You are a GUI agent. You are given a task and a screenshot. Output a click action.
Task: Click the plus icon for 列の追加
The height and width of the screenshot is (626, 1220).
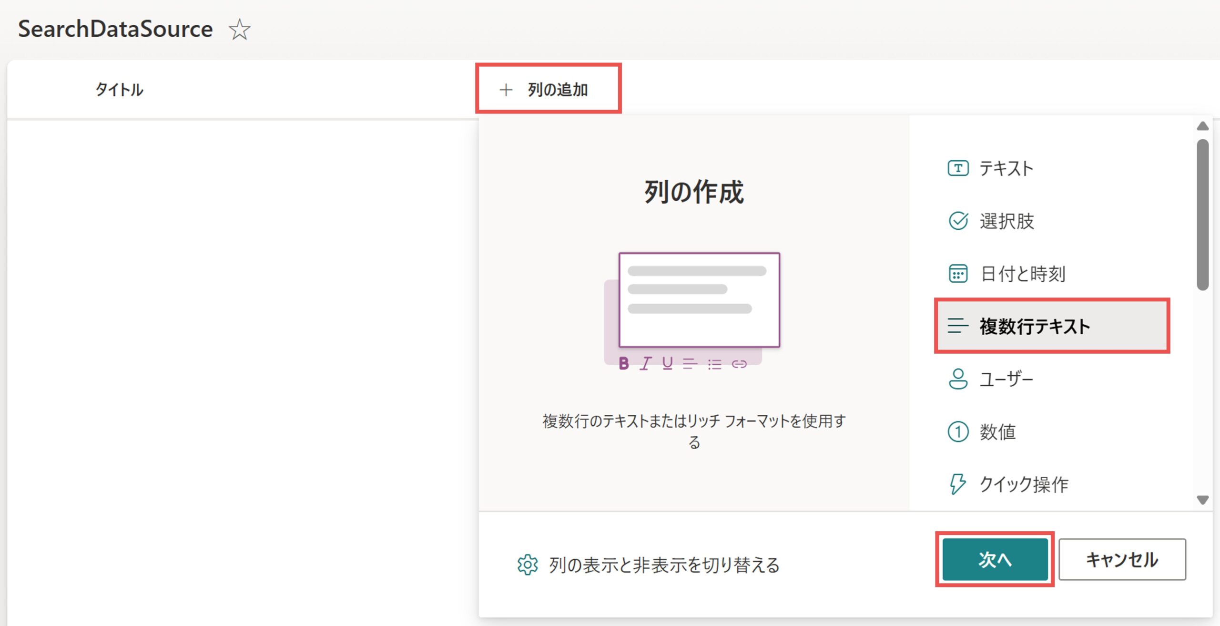click(x=506, y=90)
